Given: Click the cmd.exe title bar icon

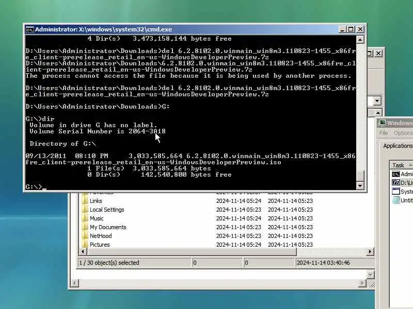Looking at the screenshot, I should (x=29, y=30).
